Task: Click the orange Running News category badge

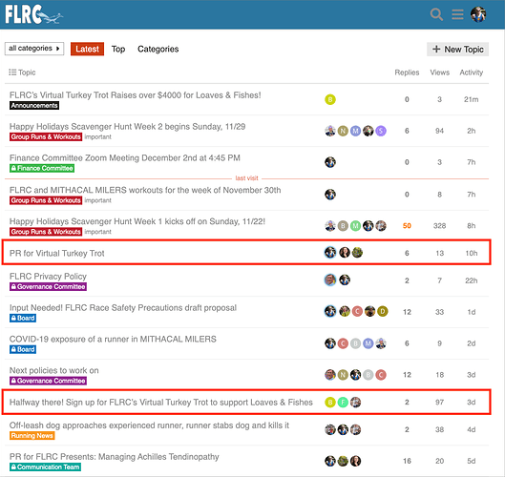Action: coord(32,435)
